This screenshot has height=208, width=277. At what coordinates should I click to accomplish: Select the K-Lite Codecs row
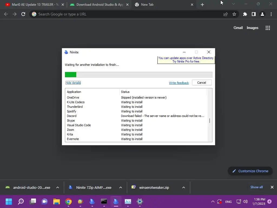coord(136,102)
